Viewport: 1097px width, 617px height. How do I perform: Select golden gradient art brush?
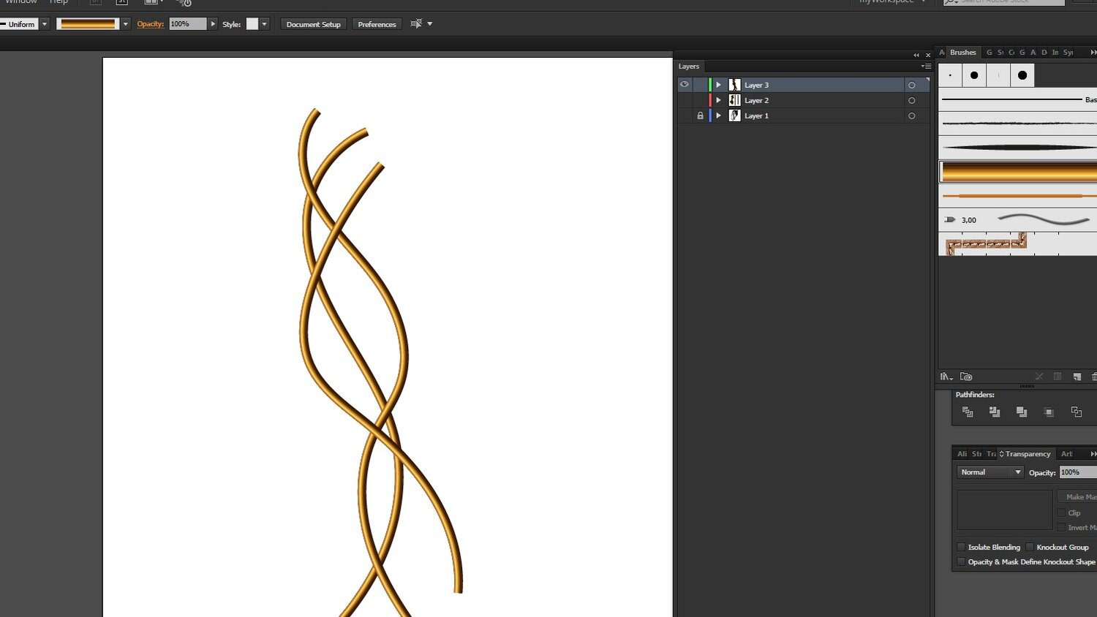[x=1017, y=172]
